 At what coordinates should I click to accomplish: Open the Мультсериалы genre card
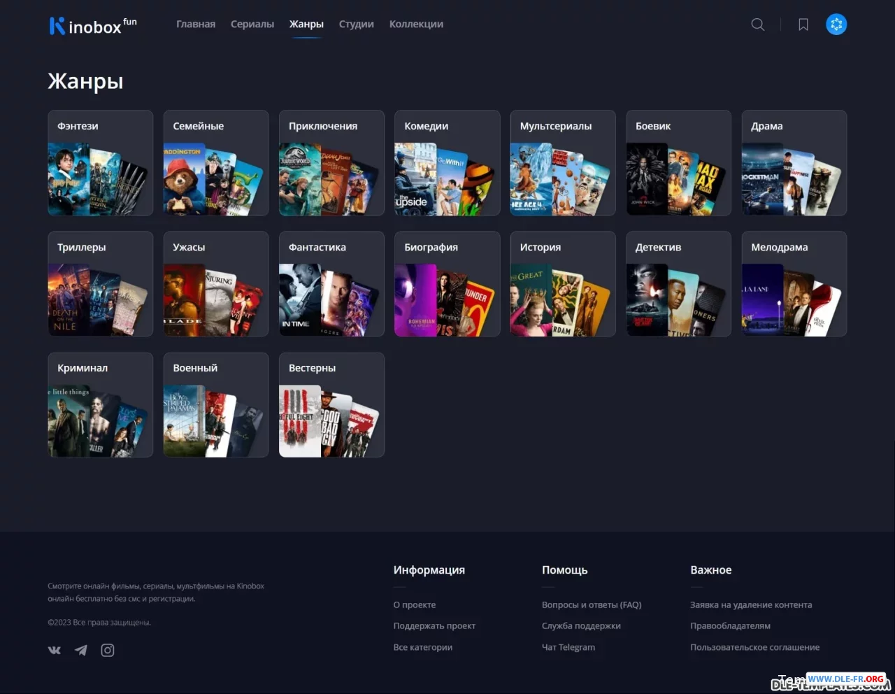click(563, 163)
